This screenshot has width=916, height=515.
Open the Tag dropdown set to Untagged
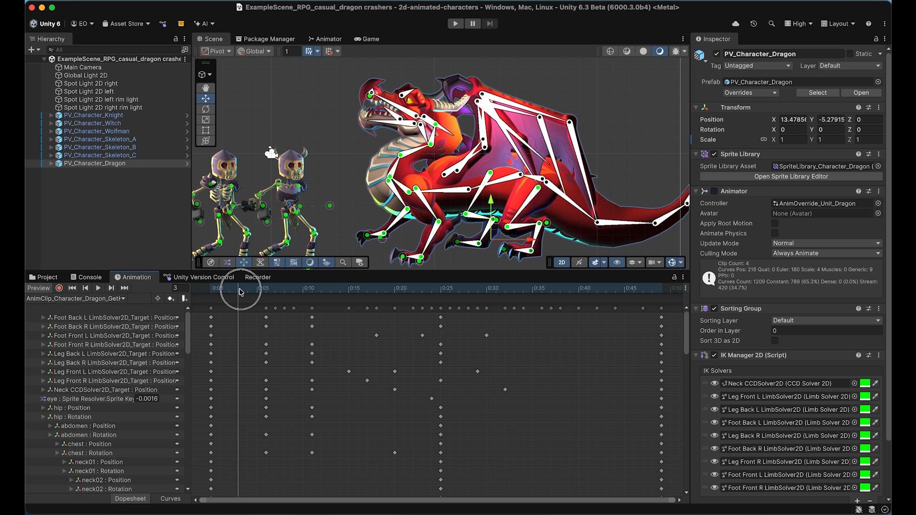(758, 66)
